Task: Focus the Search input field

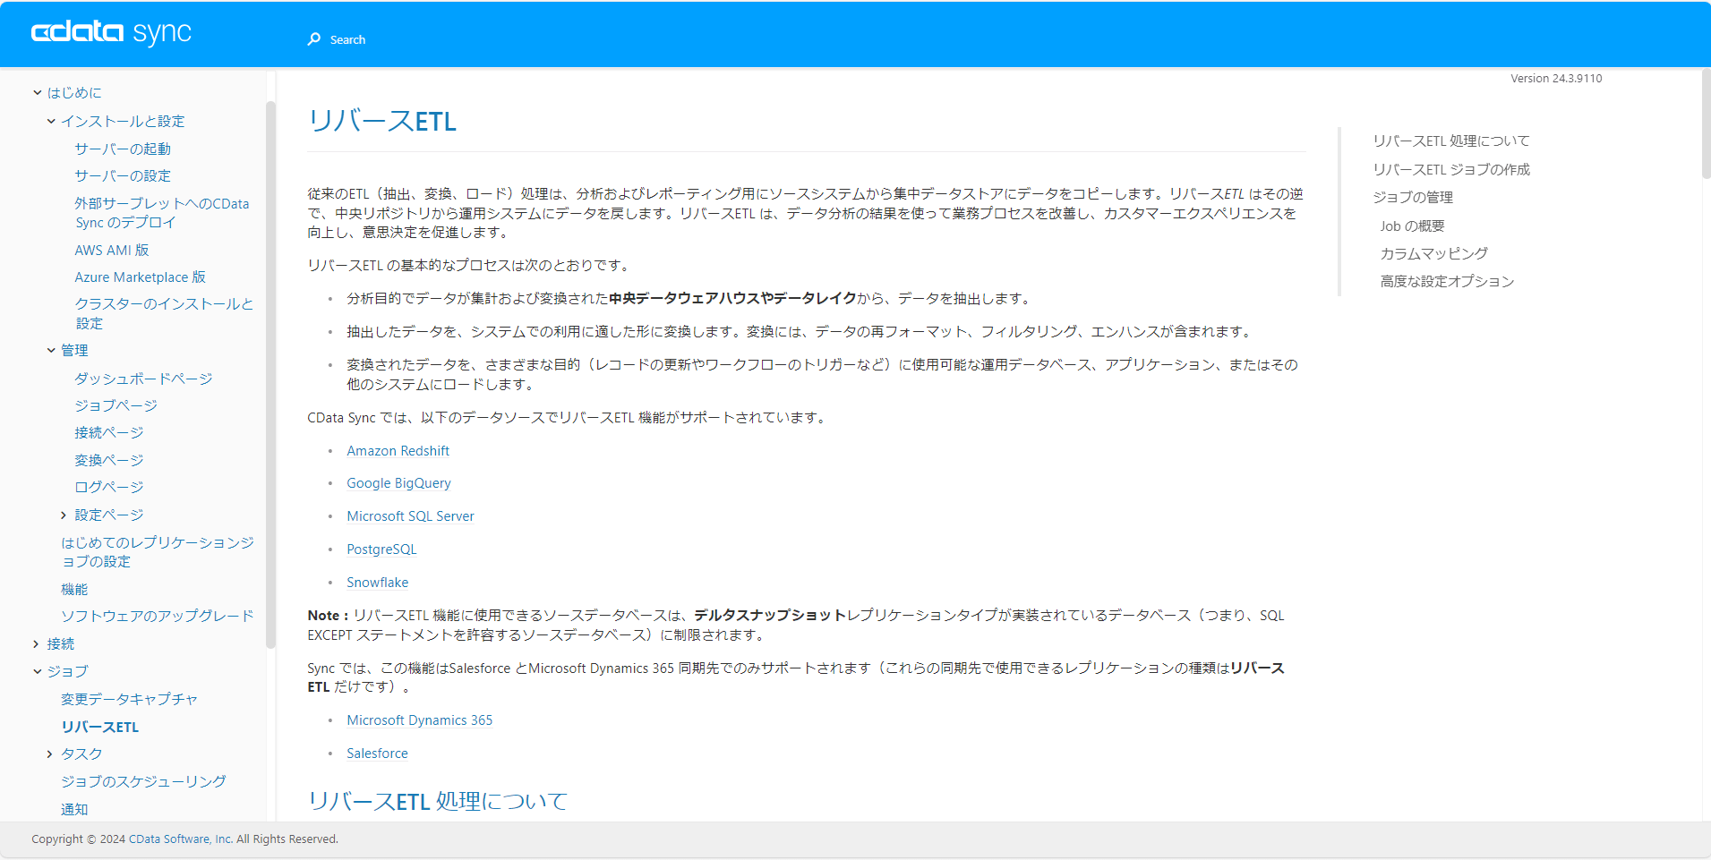Action: [x=347, y=39]
